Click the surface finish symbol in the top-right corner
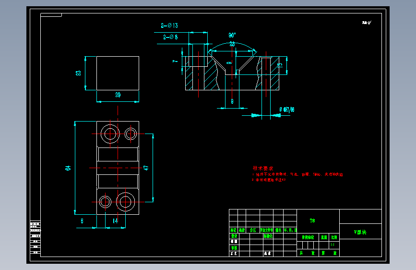This screenshot has width=416, height=270. [367, 23]
